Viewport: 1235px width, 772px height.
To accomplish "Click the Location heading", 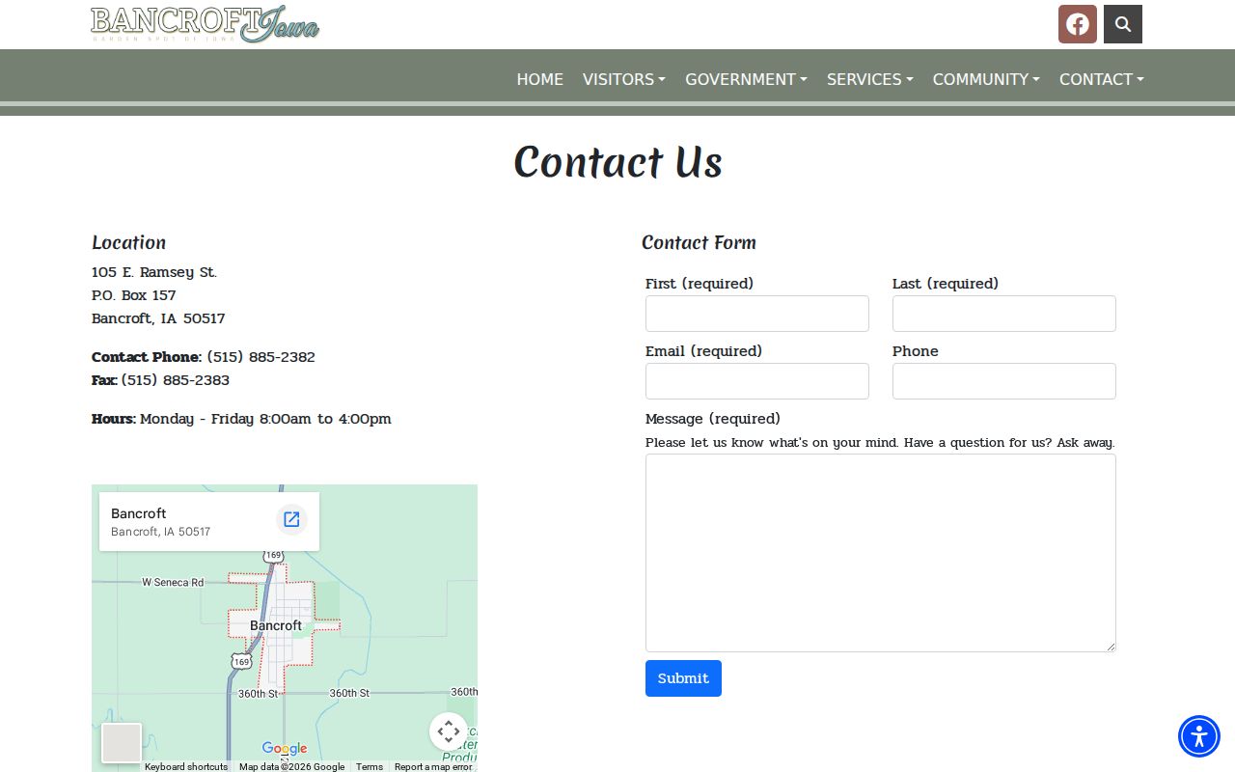I will pyautogui.click(x=128, y=242).
